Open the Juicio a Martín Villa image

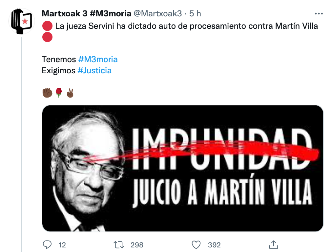[x=183, y=168]
